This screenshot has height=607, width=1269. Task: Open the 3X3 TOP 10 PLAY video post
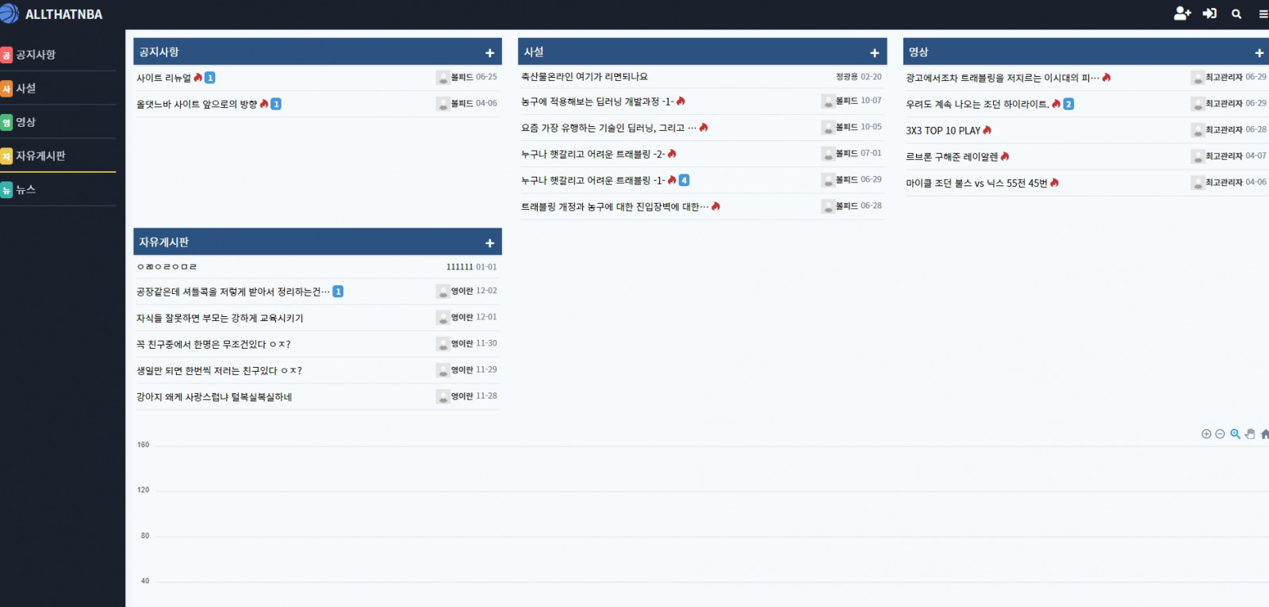(943, 131)
